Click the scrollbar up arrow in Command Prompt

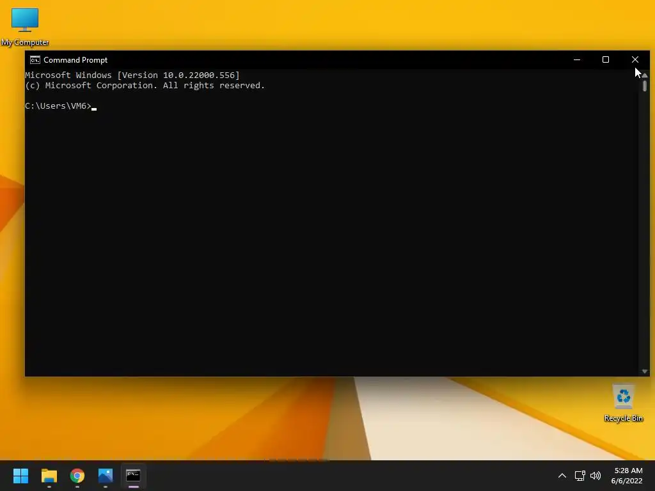(x=645, y=75)
